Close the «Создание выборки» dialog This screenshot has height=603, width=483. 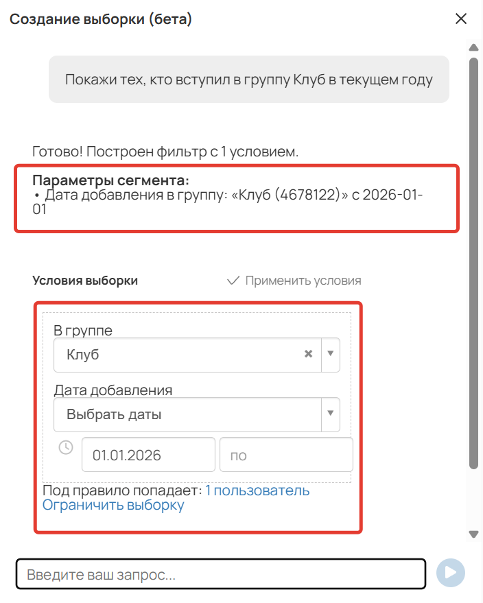(461, 19)
